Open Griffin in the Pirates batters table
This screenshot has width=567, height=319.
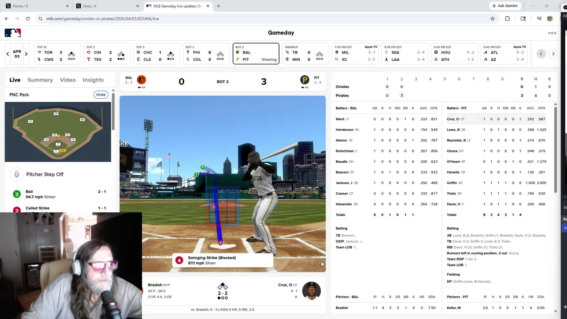(x=452, y=183)
